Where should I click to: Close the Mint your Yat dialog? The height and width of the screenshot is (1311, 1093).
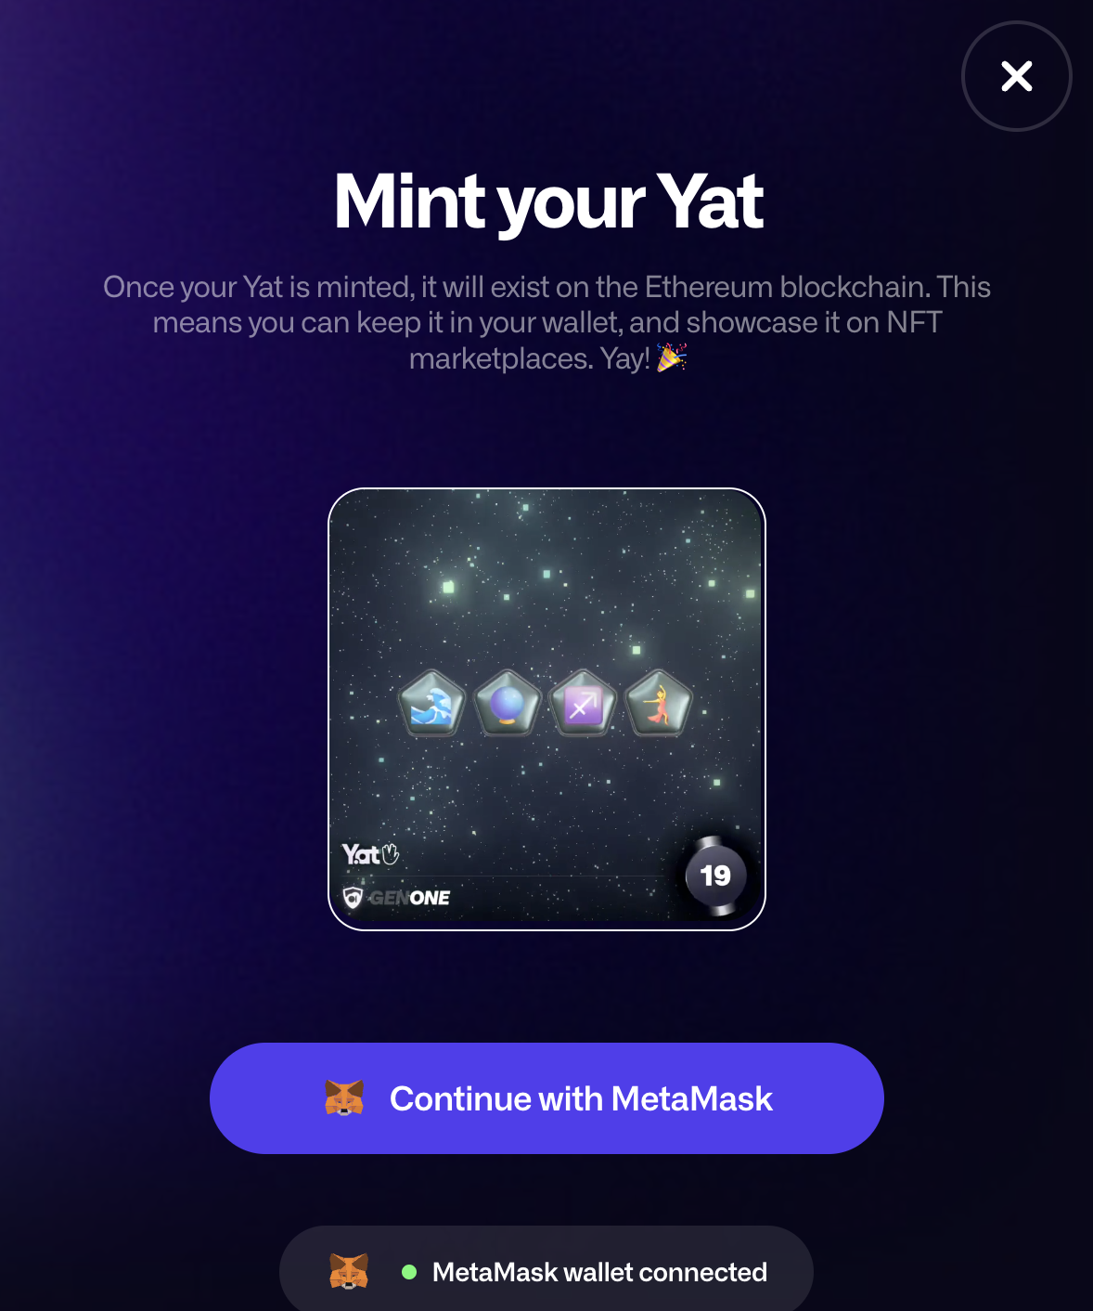pos(1017,76)
